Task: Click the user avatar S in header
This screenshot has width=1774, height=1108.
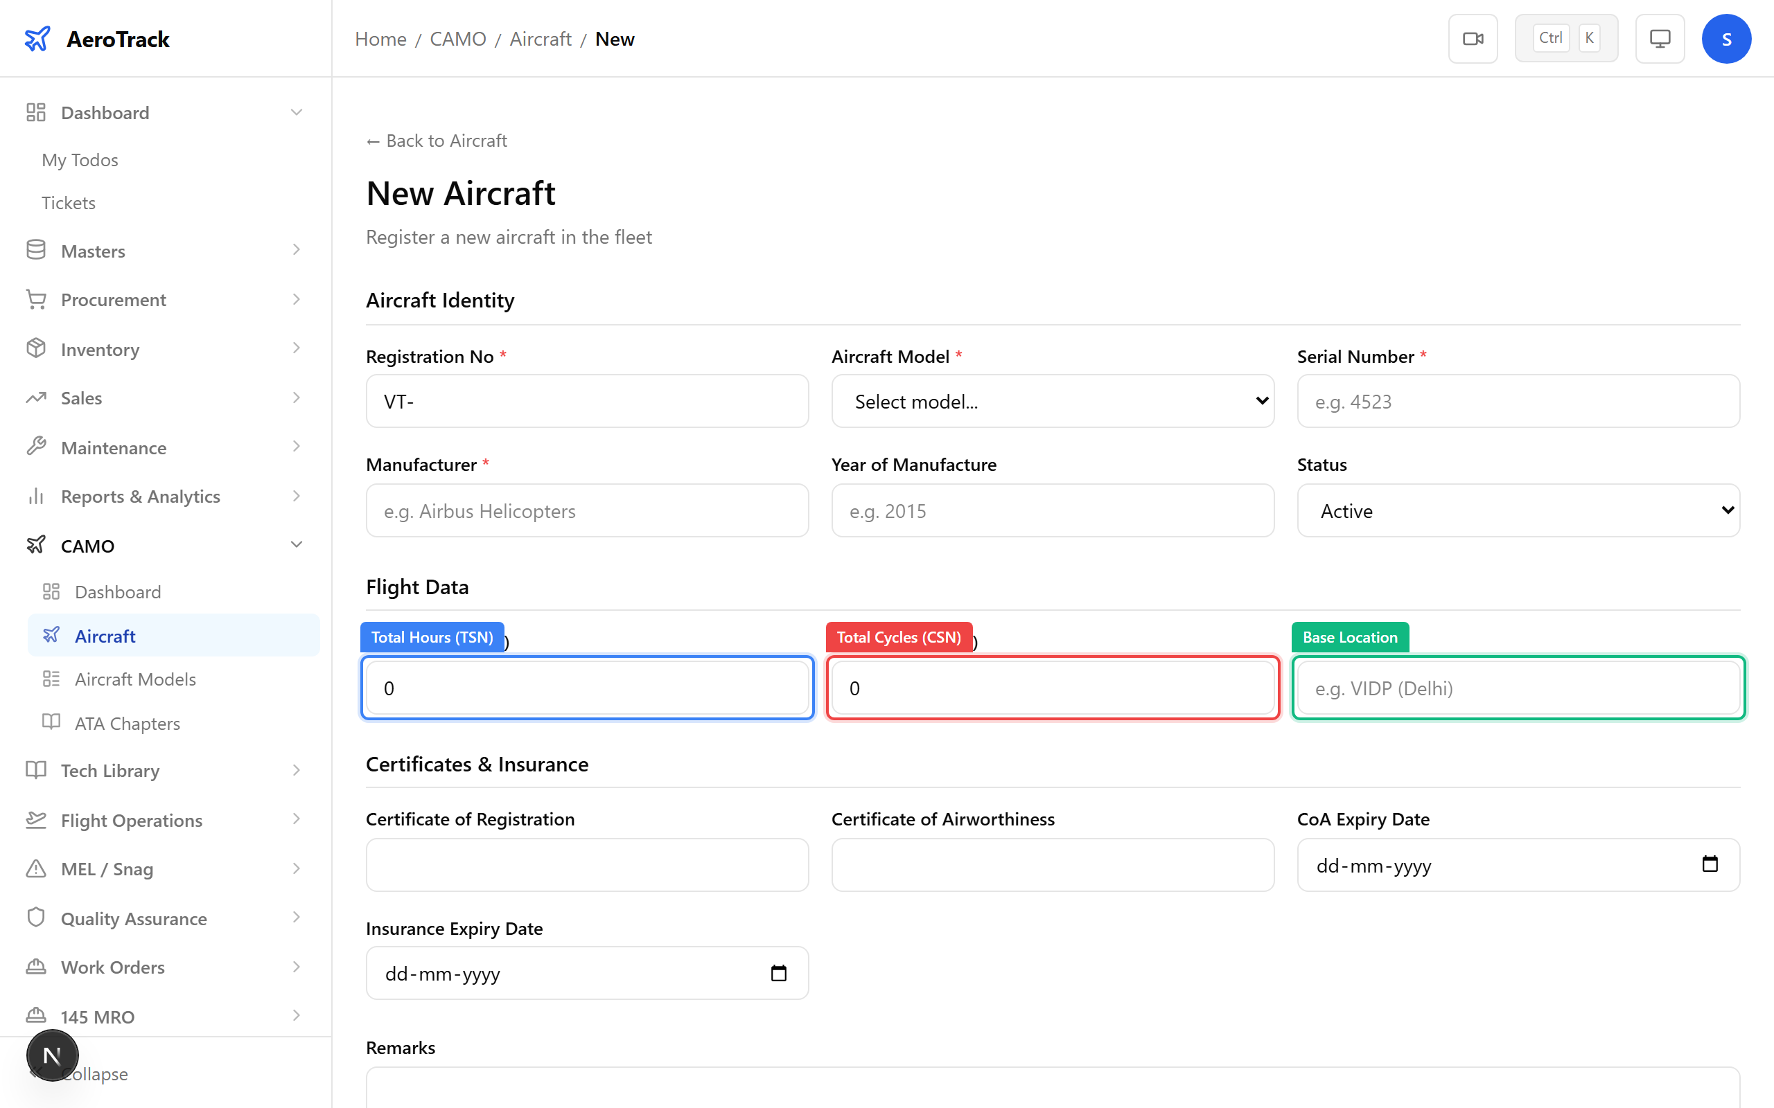Action: coord(1726,38)
